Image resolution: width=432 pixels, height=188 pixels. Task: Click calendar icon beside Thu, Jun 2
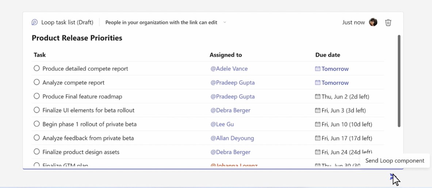pos(318,97)
